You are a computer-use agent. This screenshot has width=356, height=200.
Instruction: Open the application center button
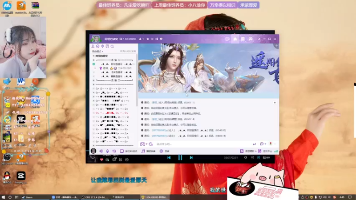coord(265,151)
